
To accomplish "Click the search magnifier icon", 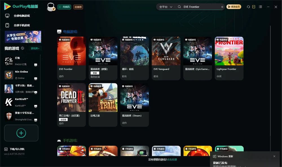I will [x=179, y=7].
